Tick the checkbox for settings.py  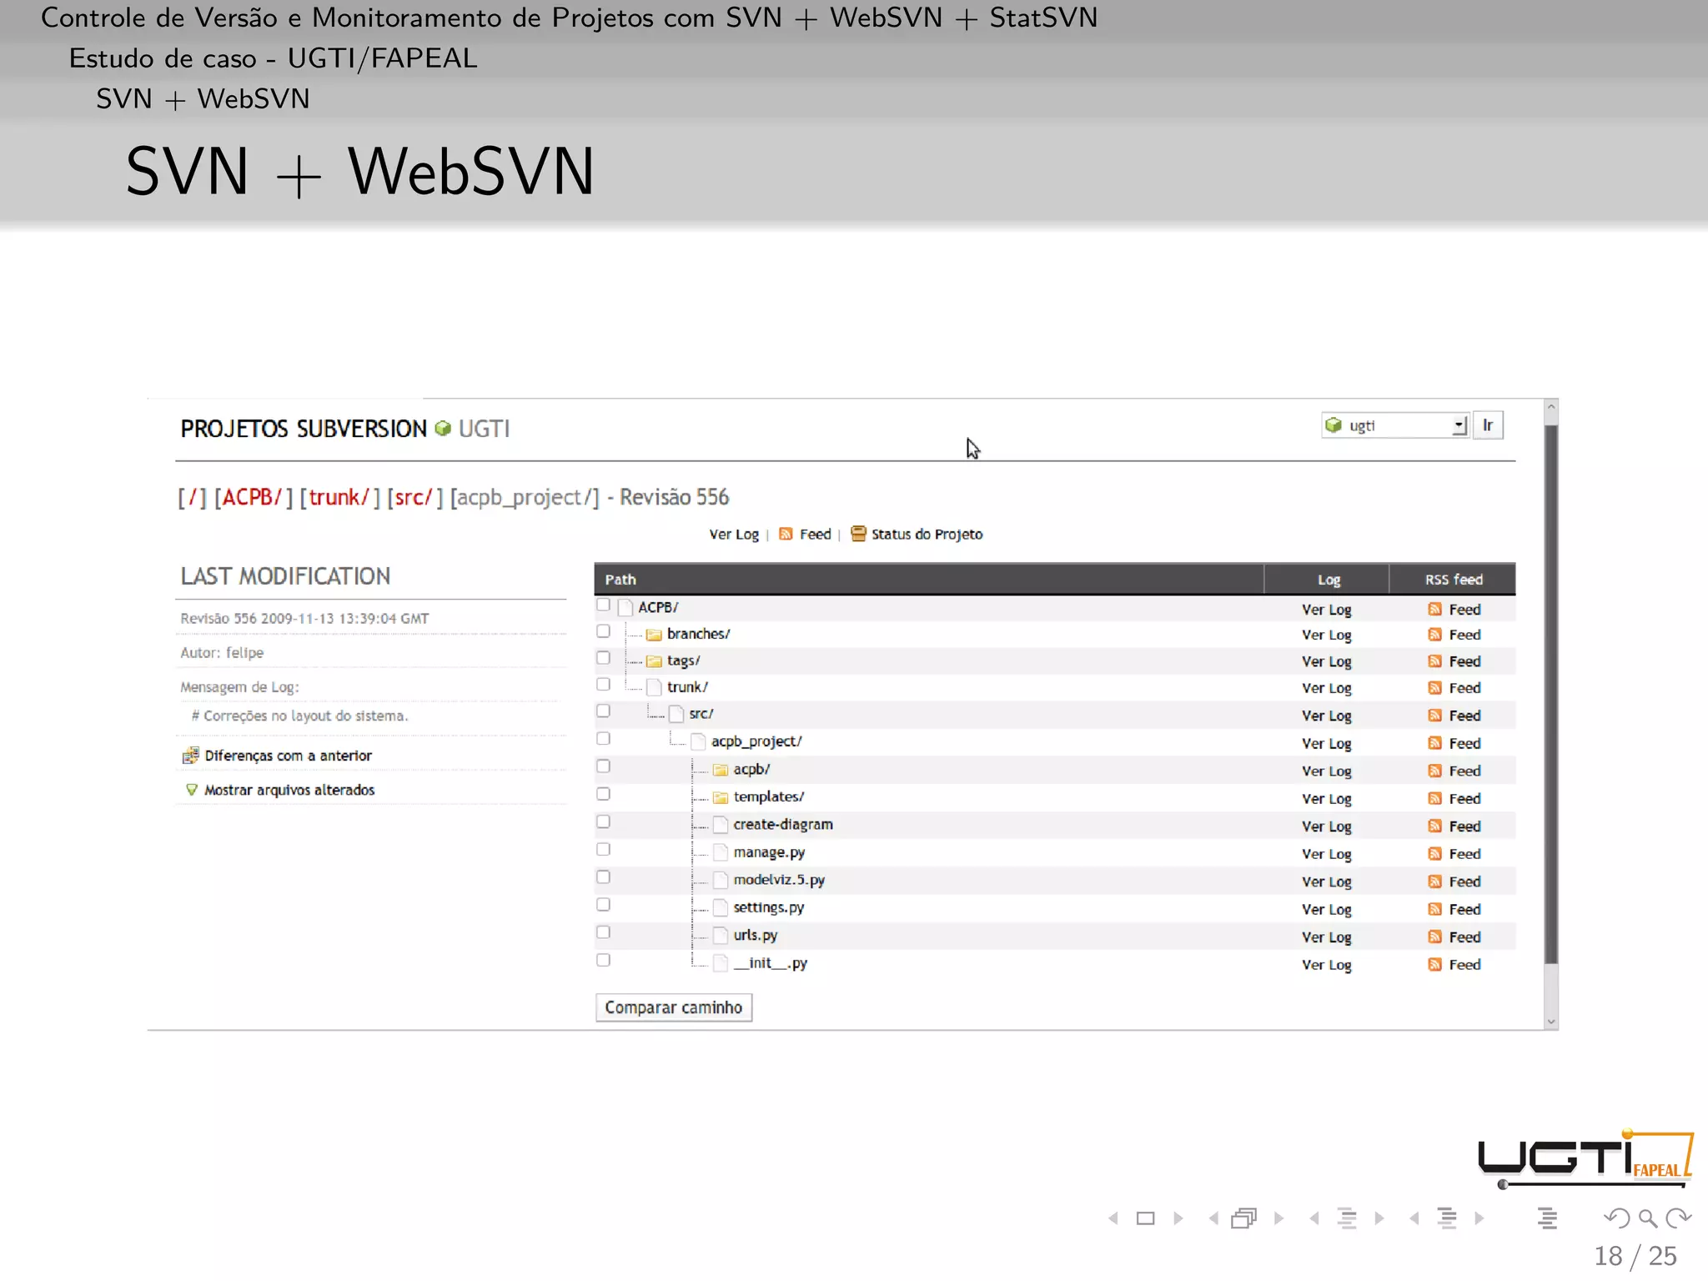[603, 905]
